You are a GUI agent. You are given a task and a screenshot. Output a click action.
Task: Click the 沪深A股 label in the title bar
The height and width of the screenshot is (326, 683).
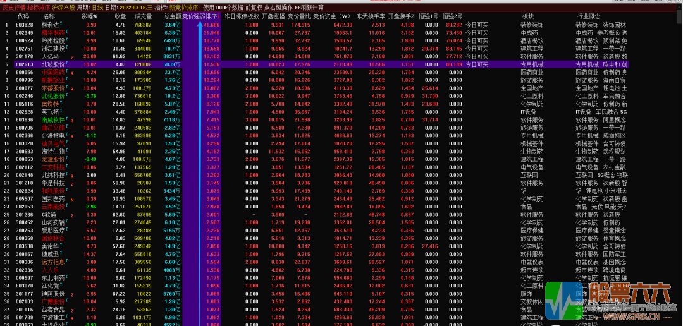[x=63, y=7]
